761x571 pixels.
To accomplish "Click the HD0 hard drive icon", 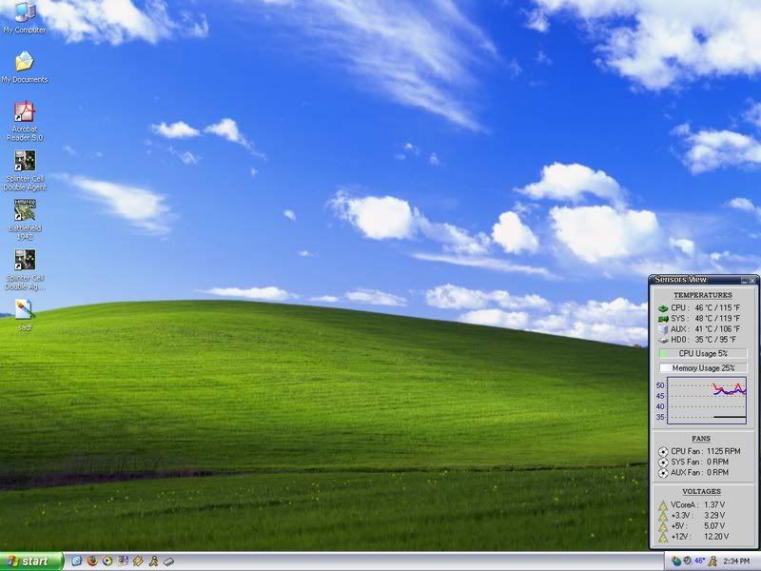I will (x=661, y=339).
